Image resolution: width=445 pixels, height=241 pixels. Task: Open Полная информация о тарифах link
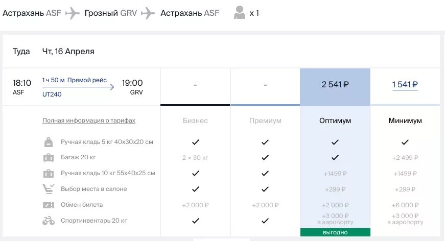click(89, 120)
